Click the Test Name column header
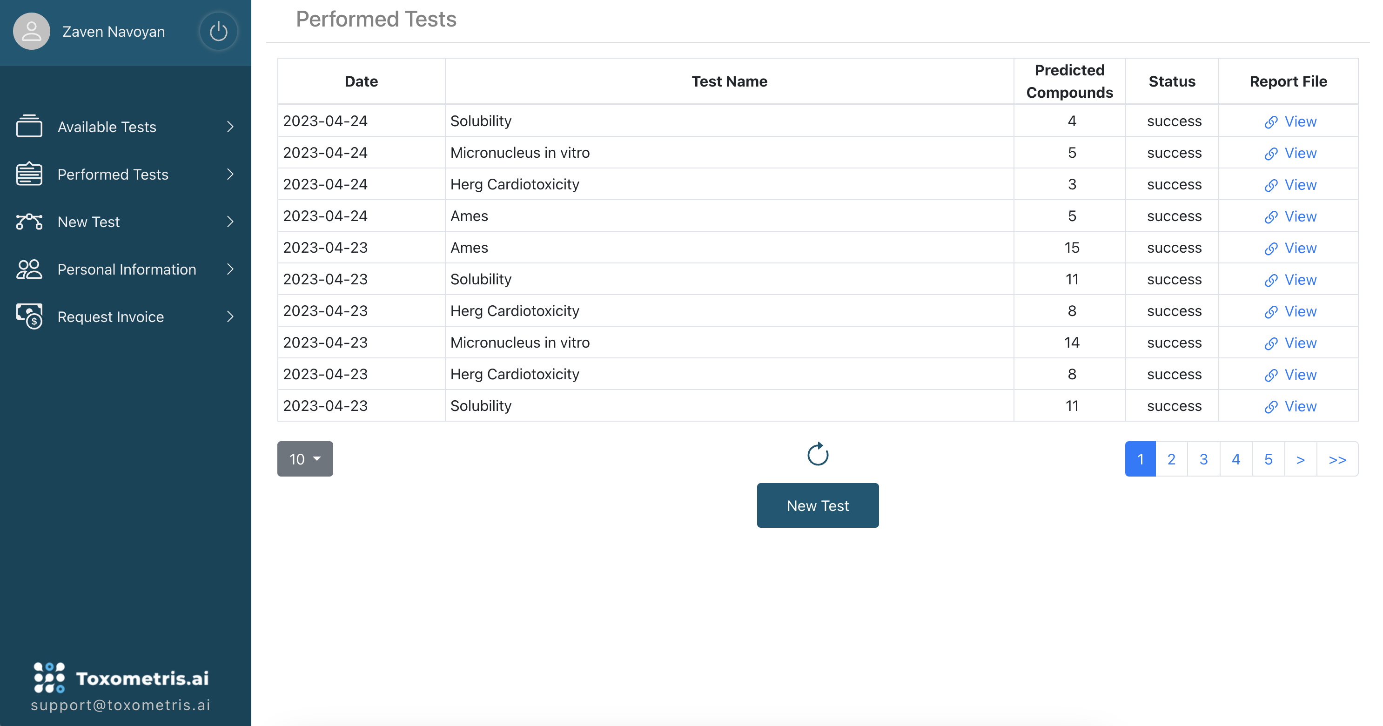 pyautogui.click(x=729, y=81)
